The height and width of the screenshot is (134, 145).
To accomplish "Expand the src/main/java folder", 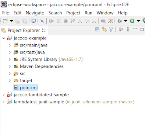I will (10, 45).
